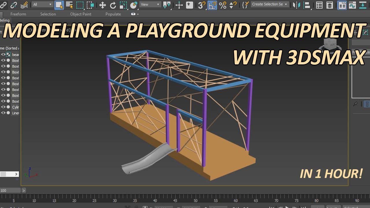Viewport: 370px width, 208px height.
Task: Activate the Select and Rotate tool
Action: coord(113,5)
